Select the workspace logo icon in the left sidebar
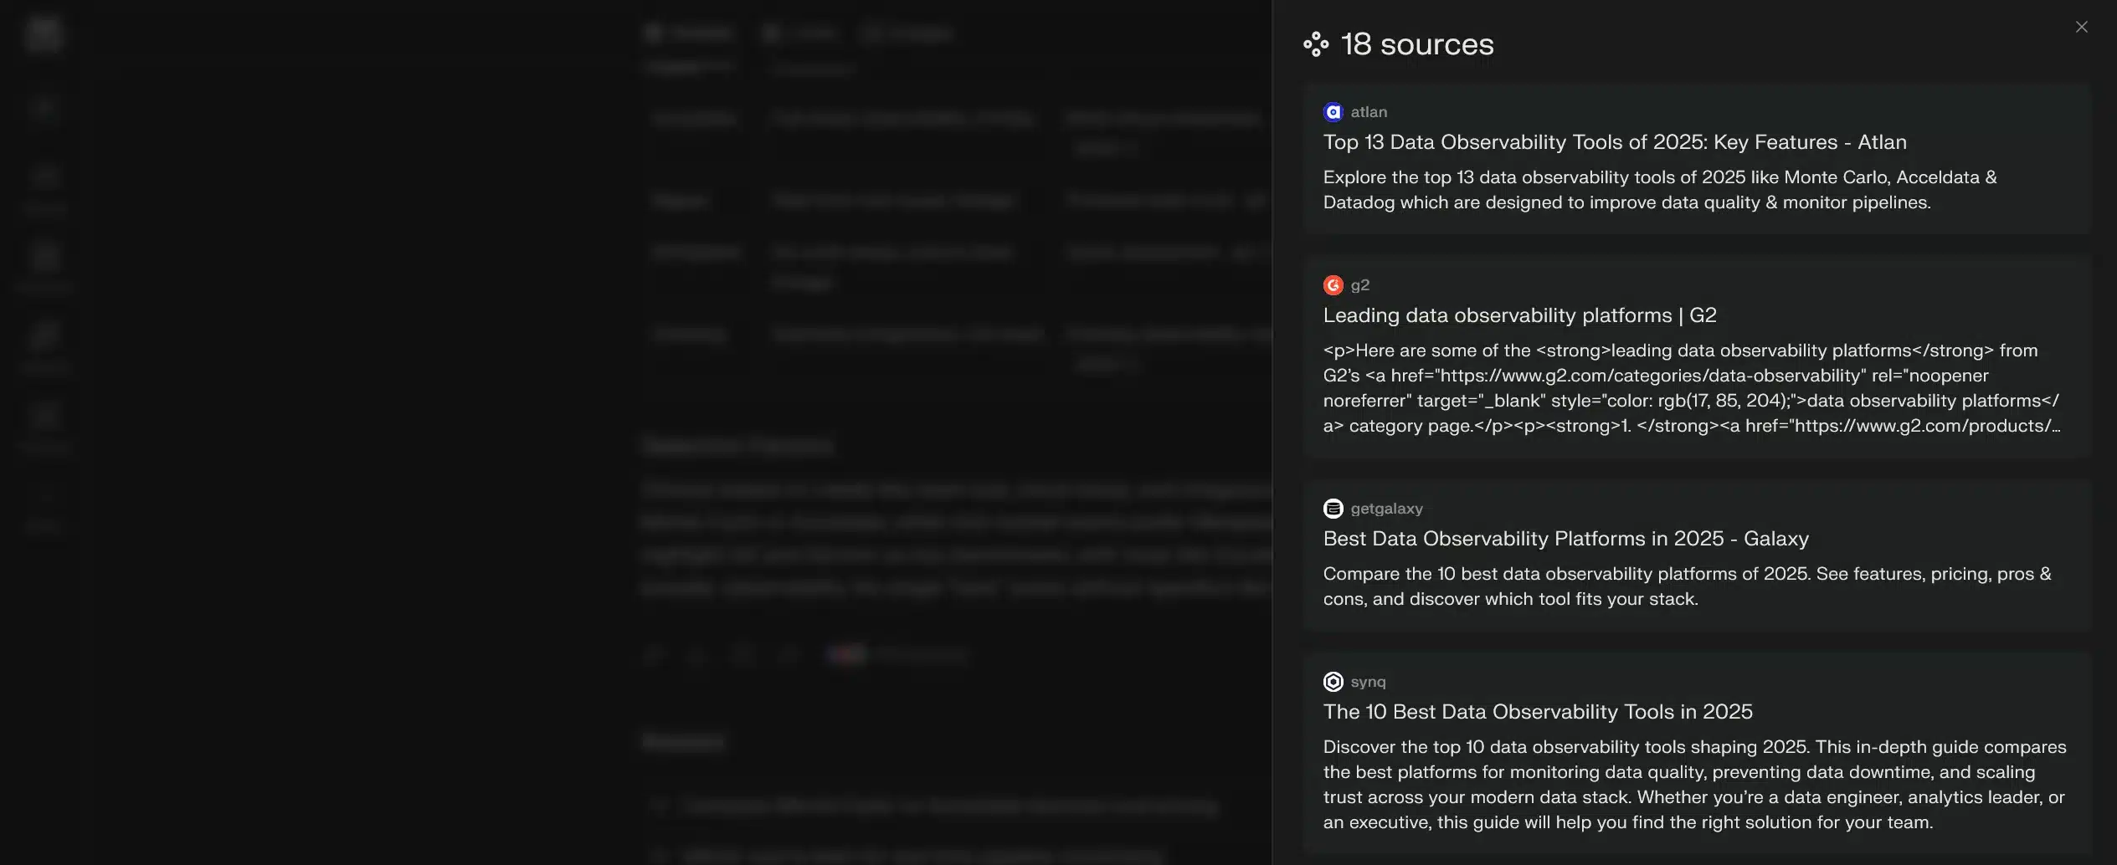The image size is (2117, 865). 44,33
